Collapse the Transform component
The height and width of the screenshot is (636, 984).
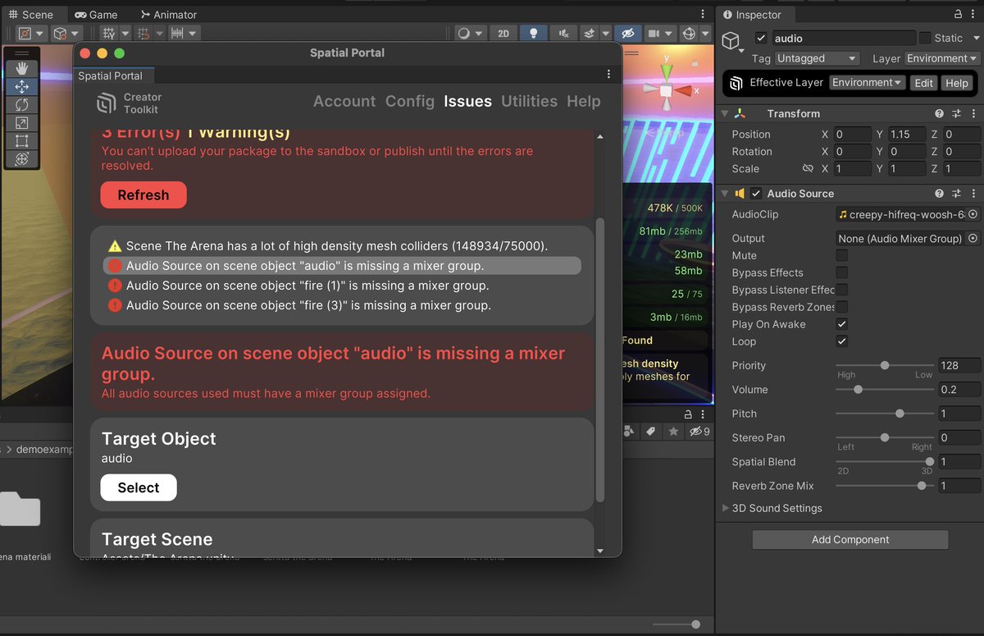(x=724, y=113)
